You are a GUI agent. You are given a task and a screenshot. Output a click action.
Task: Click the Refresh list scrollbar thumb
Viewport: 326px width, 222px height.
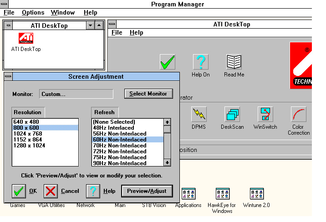click(x=168, y=129)
